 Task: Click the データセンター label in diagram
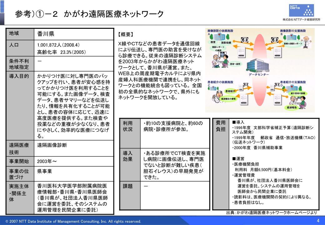pos(258,75)
